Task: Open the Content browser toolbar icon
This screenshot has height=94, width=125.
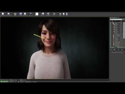Action: point(21,14)
